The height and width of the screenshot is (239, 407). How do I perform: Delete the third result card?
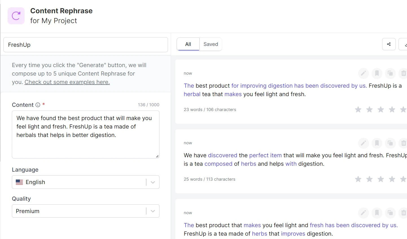403,213
